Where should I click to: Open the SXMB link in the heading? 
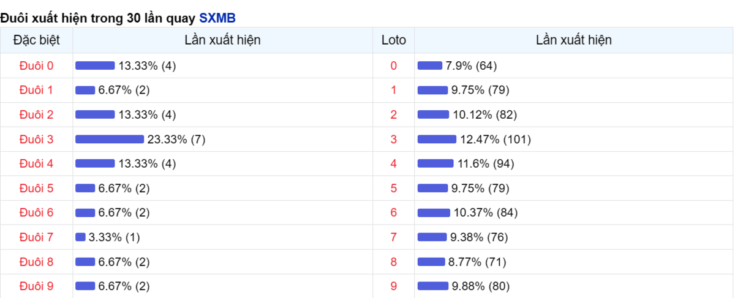(x=217, y=18)
